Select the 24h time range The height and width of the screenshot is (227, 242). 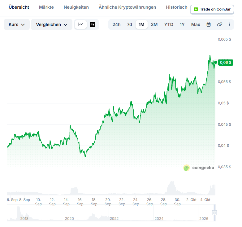116,24
